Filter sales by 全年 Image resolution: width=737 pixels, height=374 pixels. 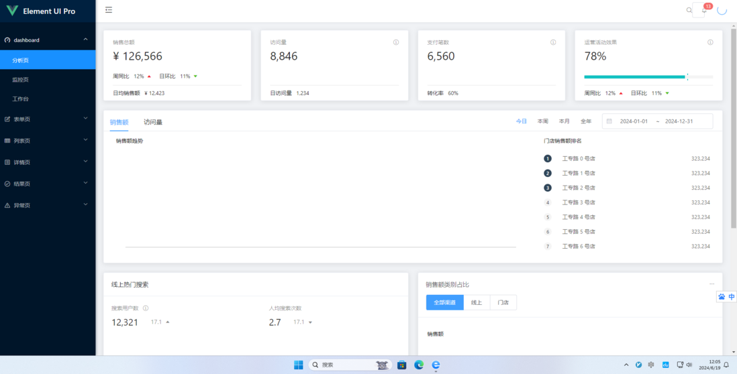[x=586, y=121]
